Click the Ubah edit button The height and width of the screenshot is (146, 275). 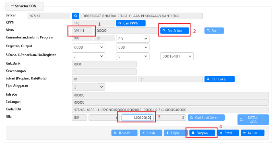point(151,133)
